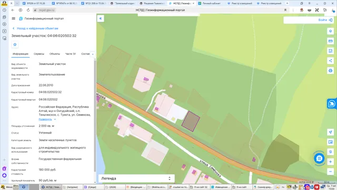
Task: Switch to the Информация tab
Action: [21, 54]
